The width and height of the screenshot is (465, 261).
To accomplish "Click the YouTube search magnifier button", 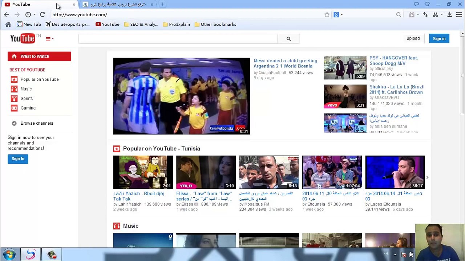I will pyautogui.click(x=288, y=39).
